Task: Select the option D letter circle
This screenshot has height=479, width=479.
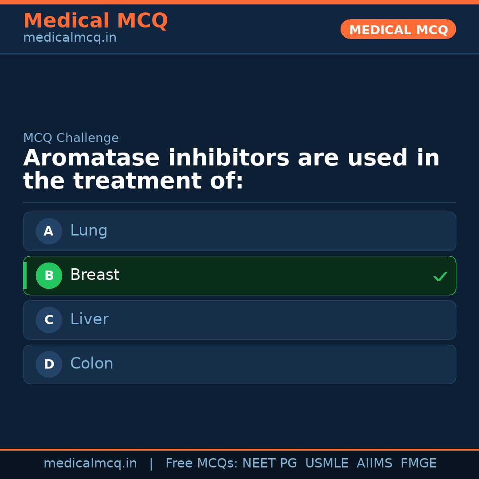Action: pos(49,364)
